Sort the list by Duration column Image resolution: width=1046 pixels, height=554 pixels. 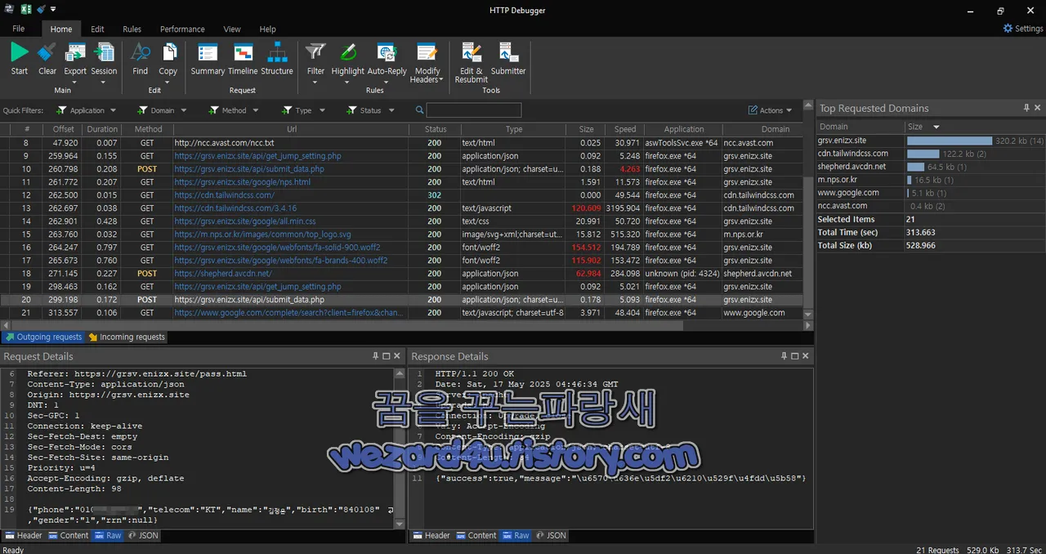click(102, 129)
